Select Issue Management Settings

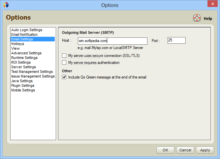point(33,76)
